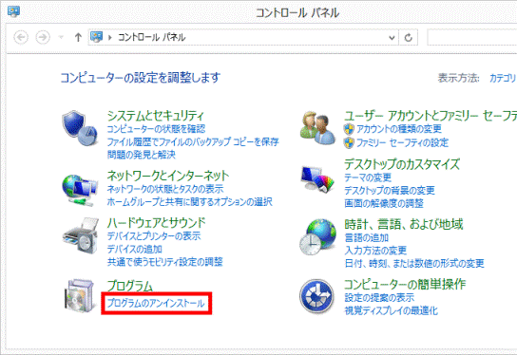
Task: Open ファイル履歴 backup copy link
Action: tap(193, 142)
